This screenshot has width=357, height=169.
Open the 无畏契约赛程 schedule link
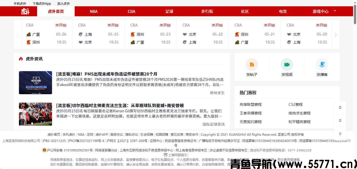point(251,122)
